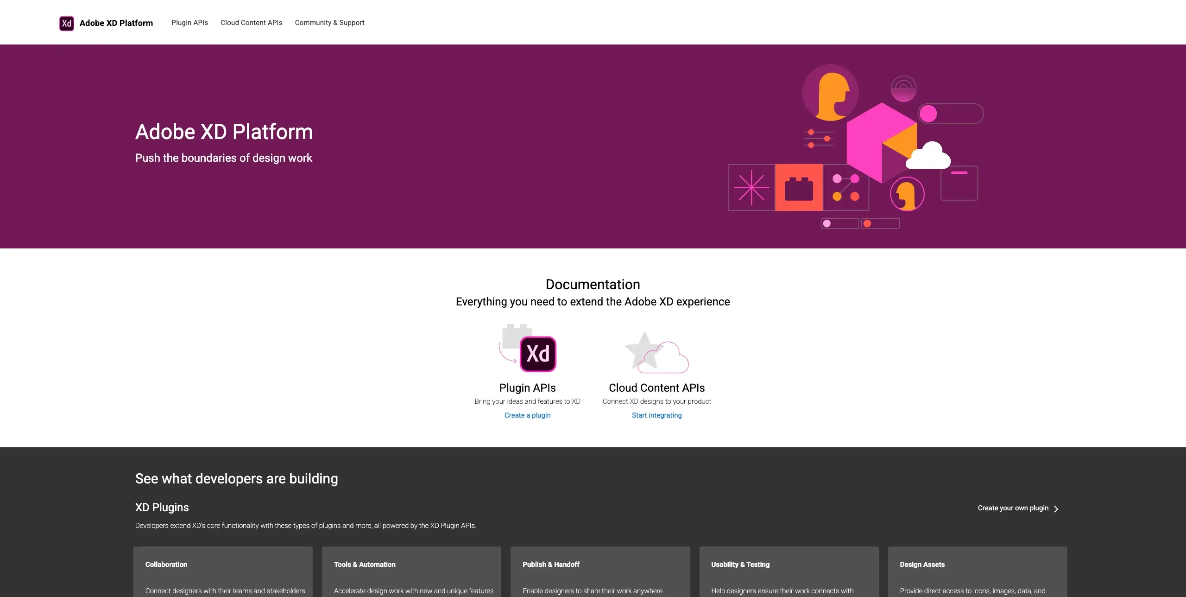1186x597 pixels.
Task: Open Plugin APIs from the navigation bar
Action: [189, 23]
